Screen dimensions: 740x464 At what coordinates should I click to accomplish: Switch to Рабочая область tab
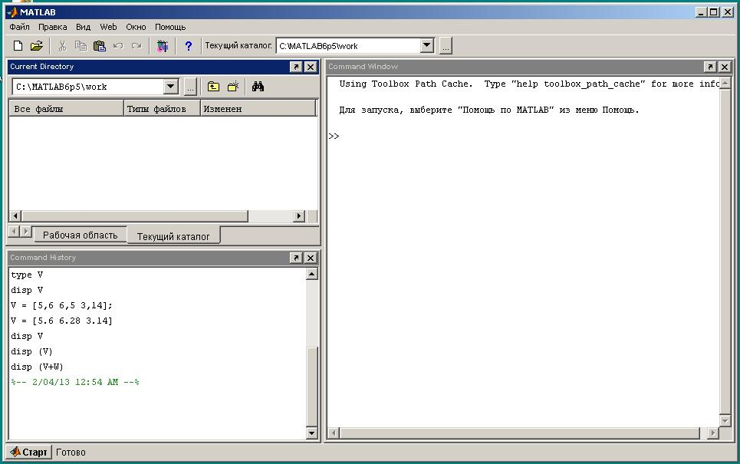pos(81,235)
